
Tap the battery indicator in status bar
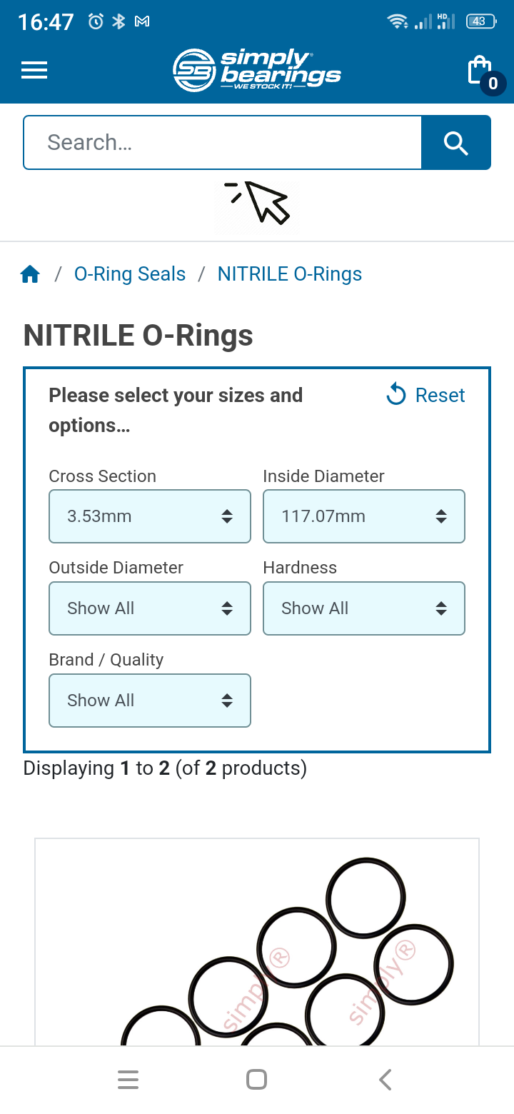(x=481, y=21)
